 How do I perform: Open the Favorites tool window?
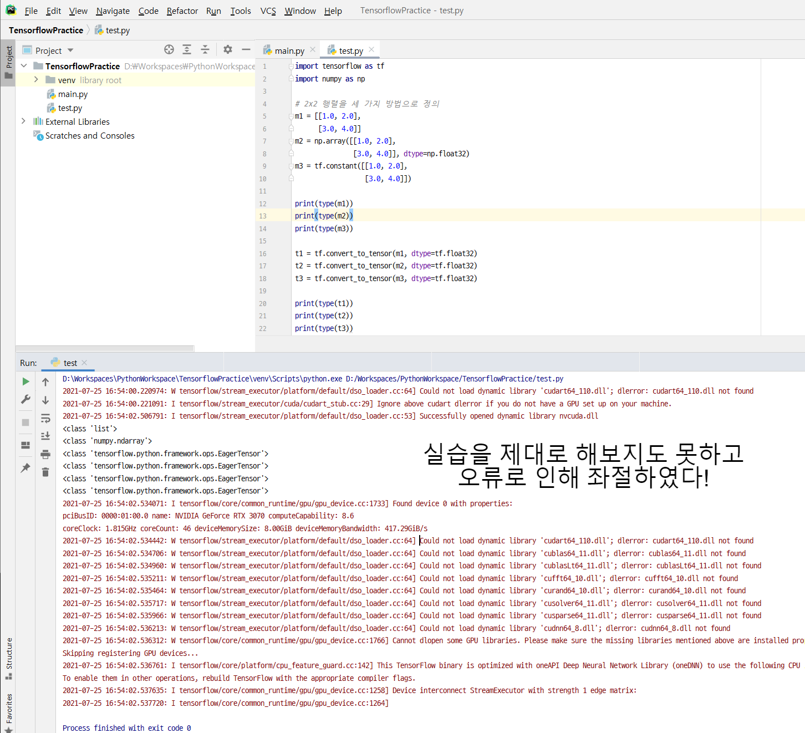[8, 712]
